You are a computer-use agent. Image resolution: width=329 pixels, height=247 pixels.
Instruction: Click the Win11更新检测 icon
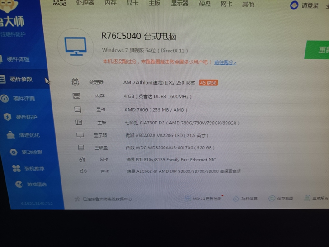point(188,199)
